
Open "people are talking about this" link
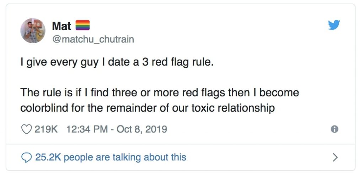(124, 157)
